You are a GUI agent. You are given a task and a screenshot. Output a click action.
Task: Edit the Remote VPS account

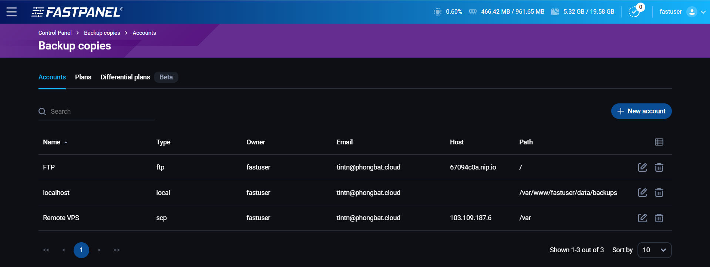pyautogui.click(x=642, y=218)
